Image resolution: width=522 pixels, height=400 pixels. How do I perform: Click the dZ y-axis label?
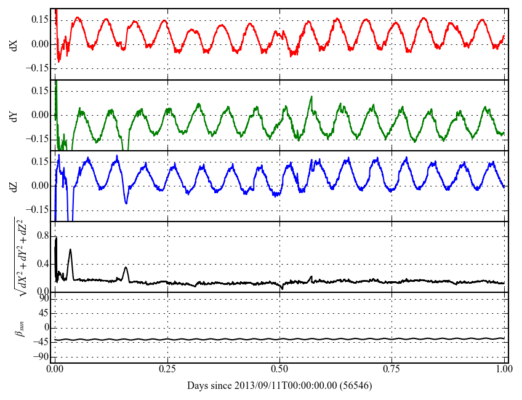coord(14,186)
